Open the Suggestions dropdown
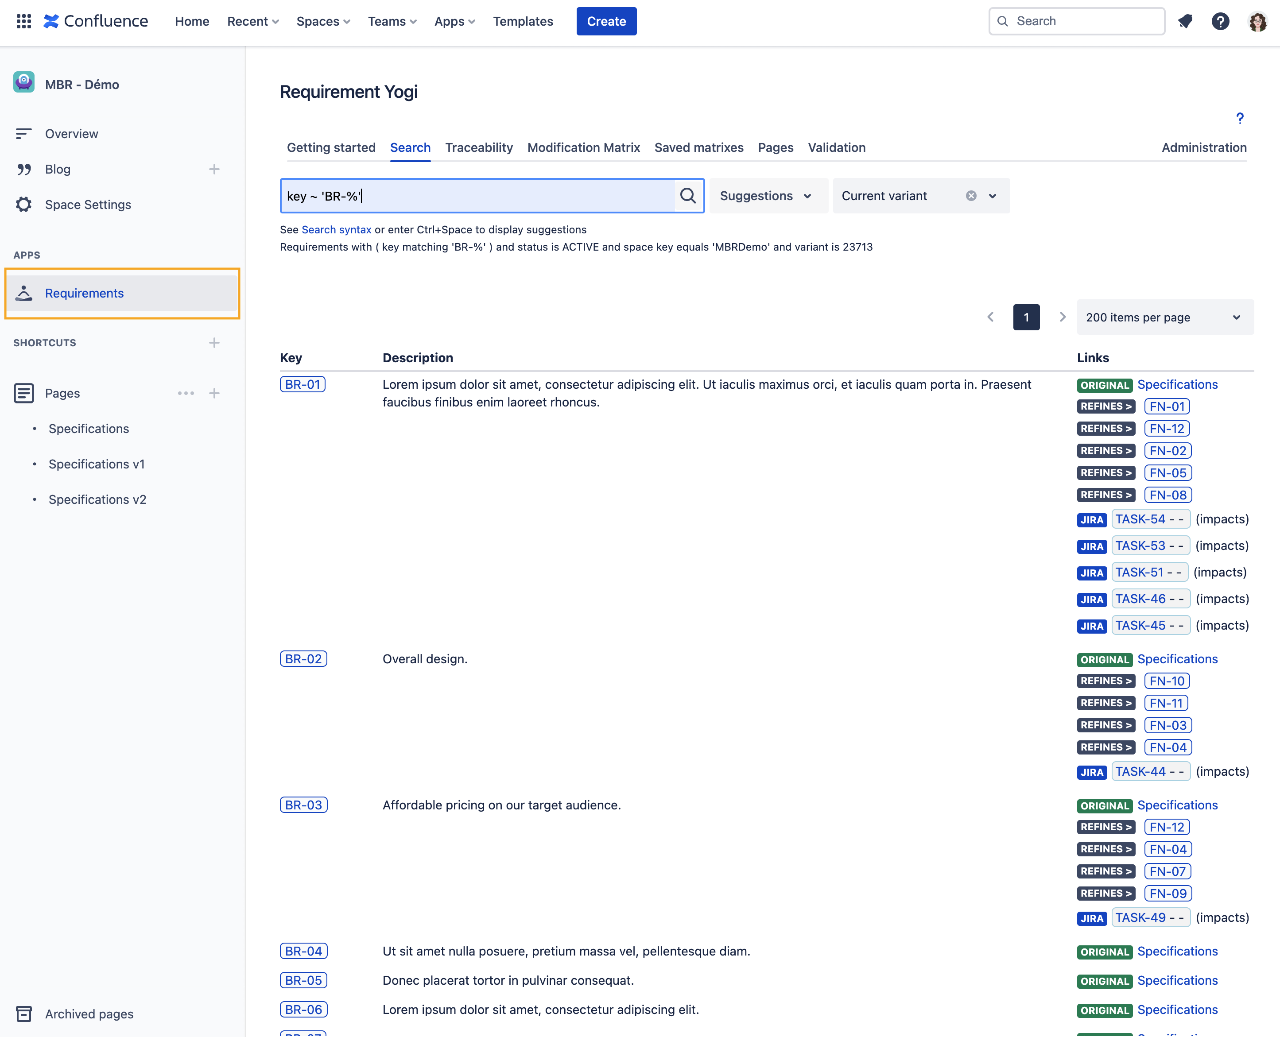1280x1037 pixels. pos(768,195)
